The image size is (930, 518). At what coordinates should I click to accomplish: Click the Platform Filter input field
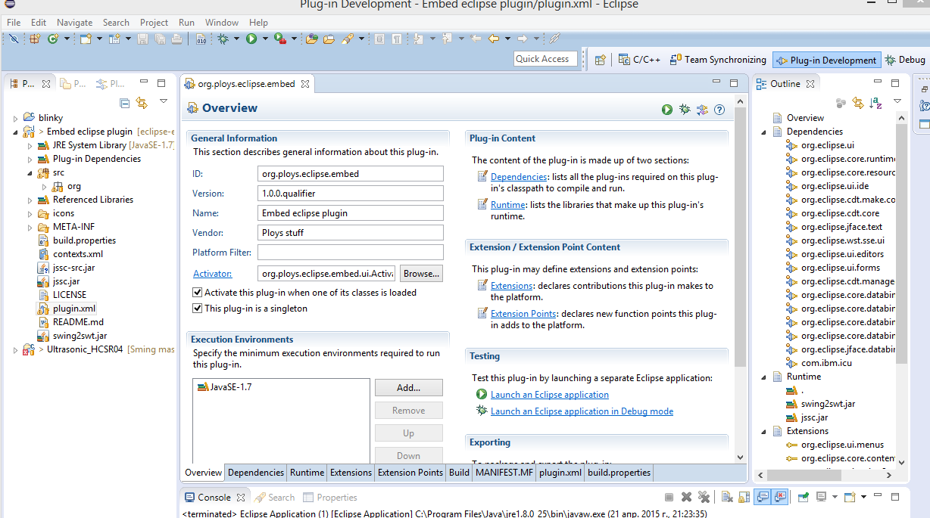[351, 253]
